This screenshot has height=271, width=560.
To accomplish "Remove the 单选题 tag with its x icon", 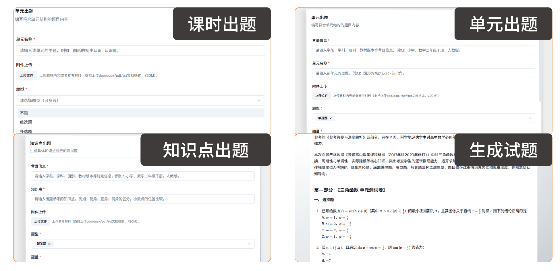I will 331,118.
